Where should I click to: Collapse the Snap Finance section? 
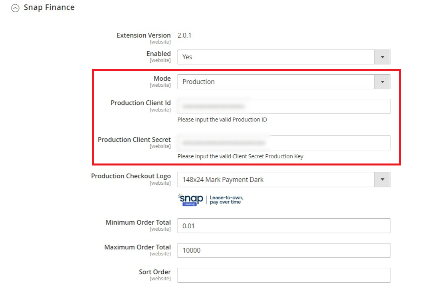pyautogui.click(x=15, y=8)
